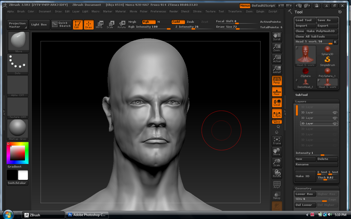Viewport: 351px width, 219px height.
Task: Toggle the Gradient color button
Action: (x=18, y=167)
